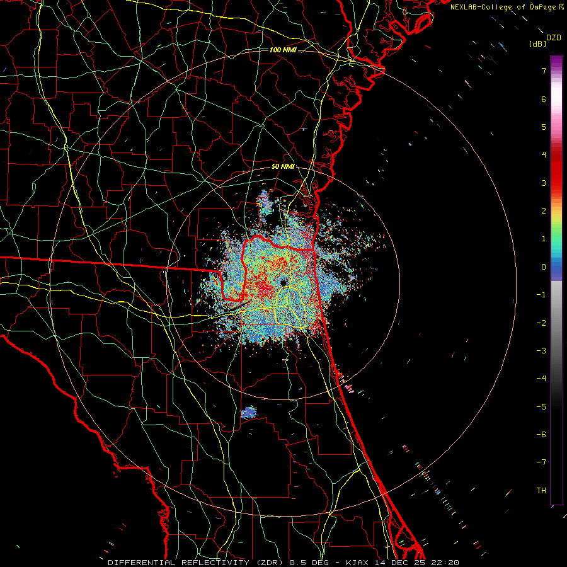Click the white-pink band of the color bar
Image resolution: width=567 pixels, height=567 pixels.
click(x=556, y=105)
